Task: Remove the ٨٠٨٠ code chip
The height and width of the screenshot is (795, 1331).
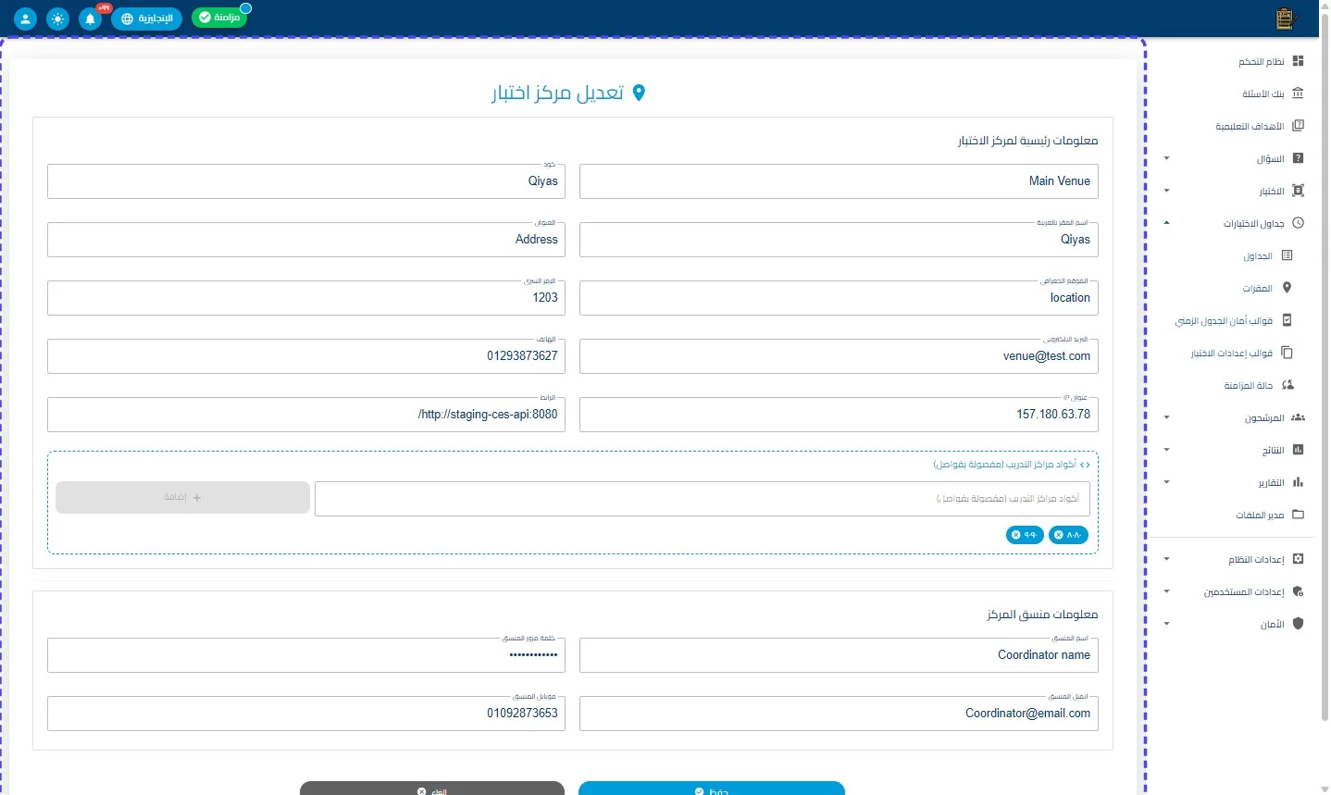Action: click(1059, 535)
